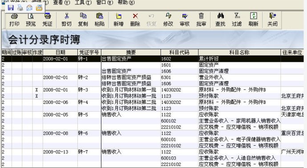Click account code 6301 cell
307x168 pixels.
pyautogui.click(x=179, y=78)
